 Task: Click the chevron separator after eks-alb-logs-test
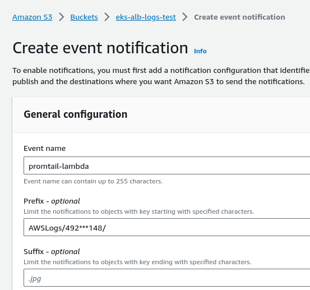[185, 17]
